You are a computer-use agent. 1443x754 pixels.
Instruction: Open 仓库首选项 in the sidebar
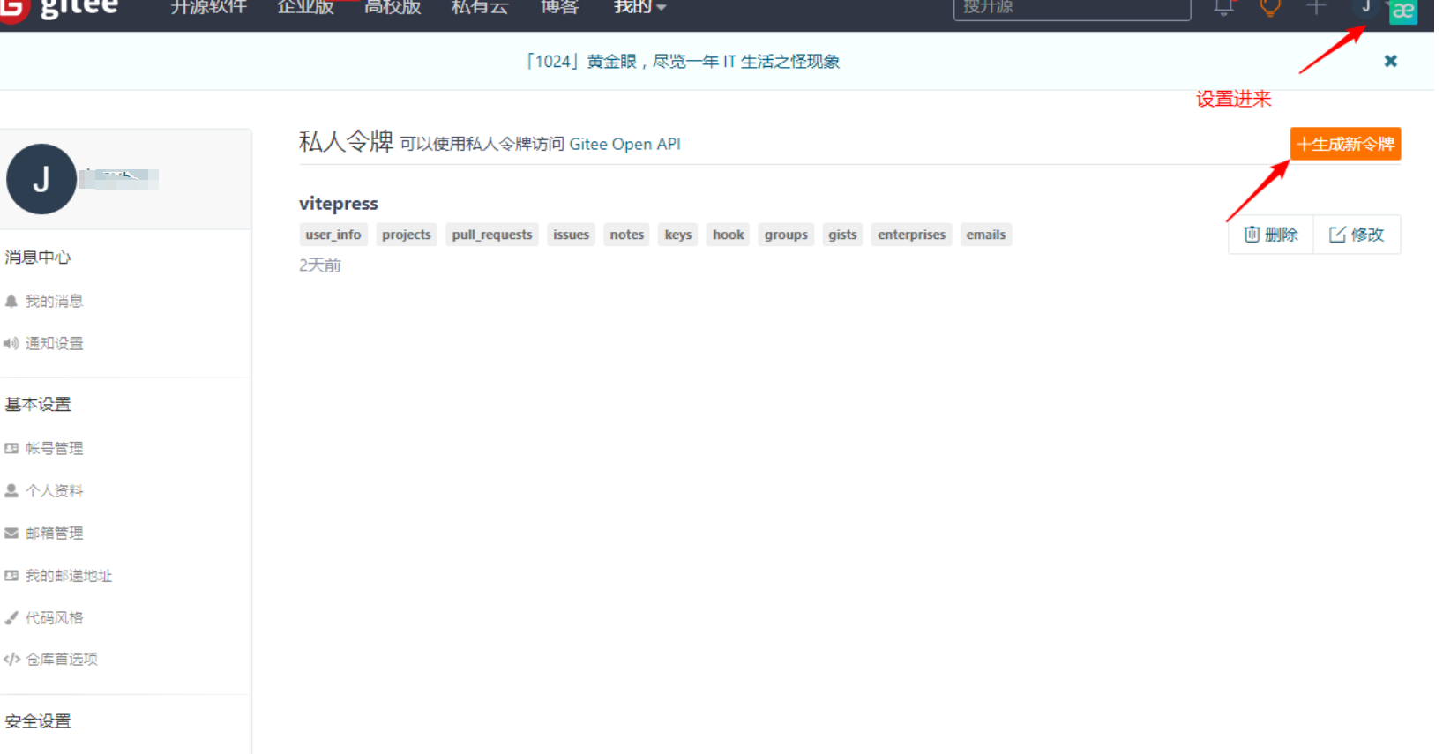tap(62, 659)
